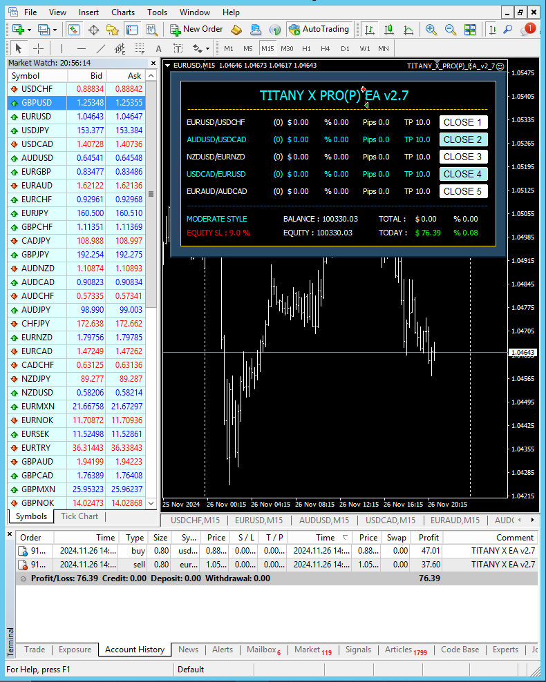Select the crosshair cursor tool
546x682 pixels.
click(38, 48)
